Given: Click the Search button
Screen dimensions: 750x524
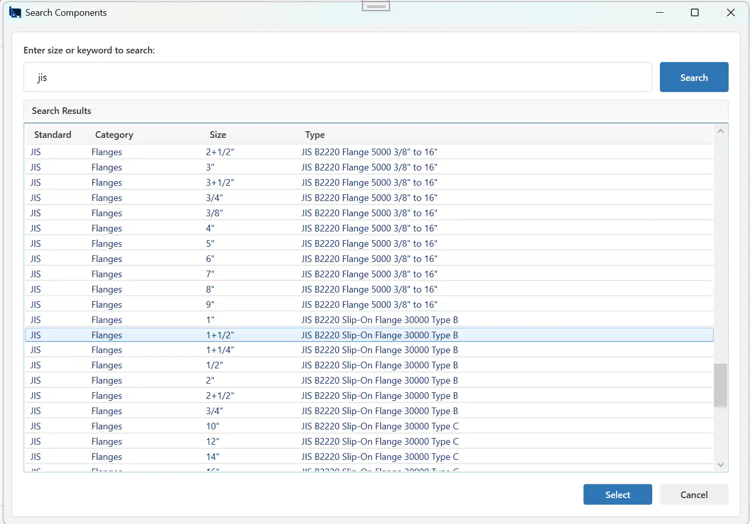Looking at the screenshot, I should pyautogui.click(x=694, y=77).
